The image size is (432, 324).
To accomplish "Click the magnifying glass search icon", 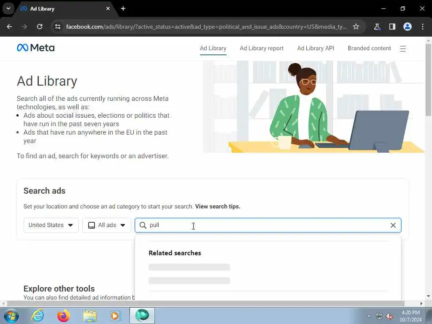I will (143, 225).
